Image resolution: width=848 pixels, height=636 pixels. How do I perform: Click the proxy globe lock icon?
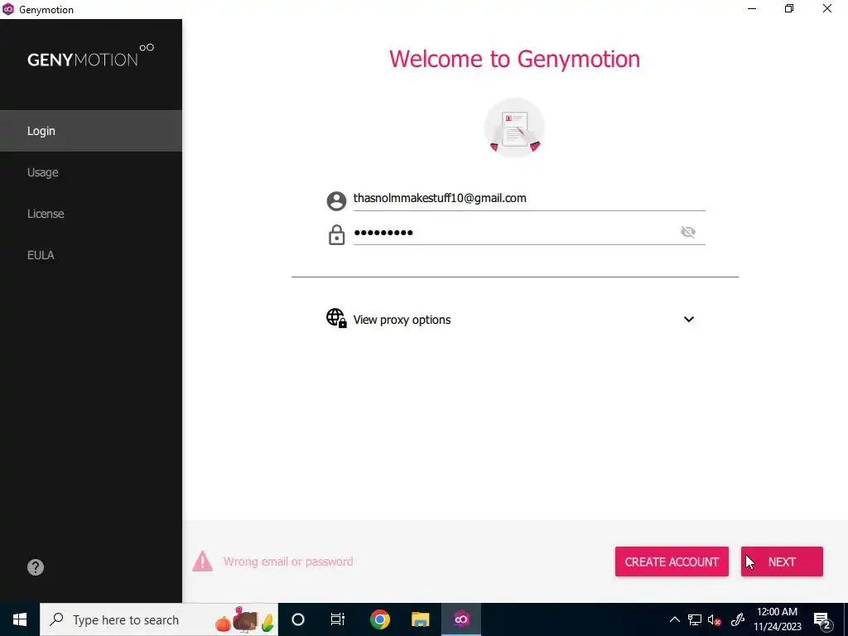pyautogui.click(x=336, y=318)
